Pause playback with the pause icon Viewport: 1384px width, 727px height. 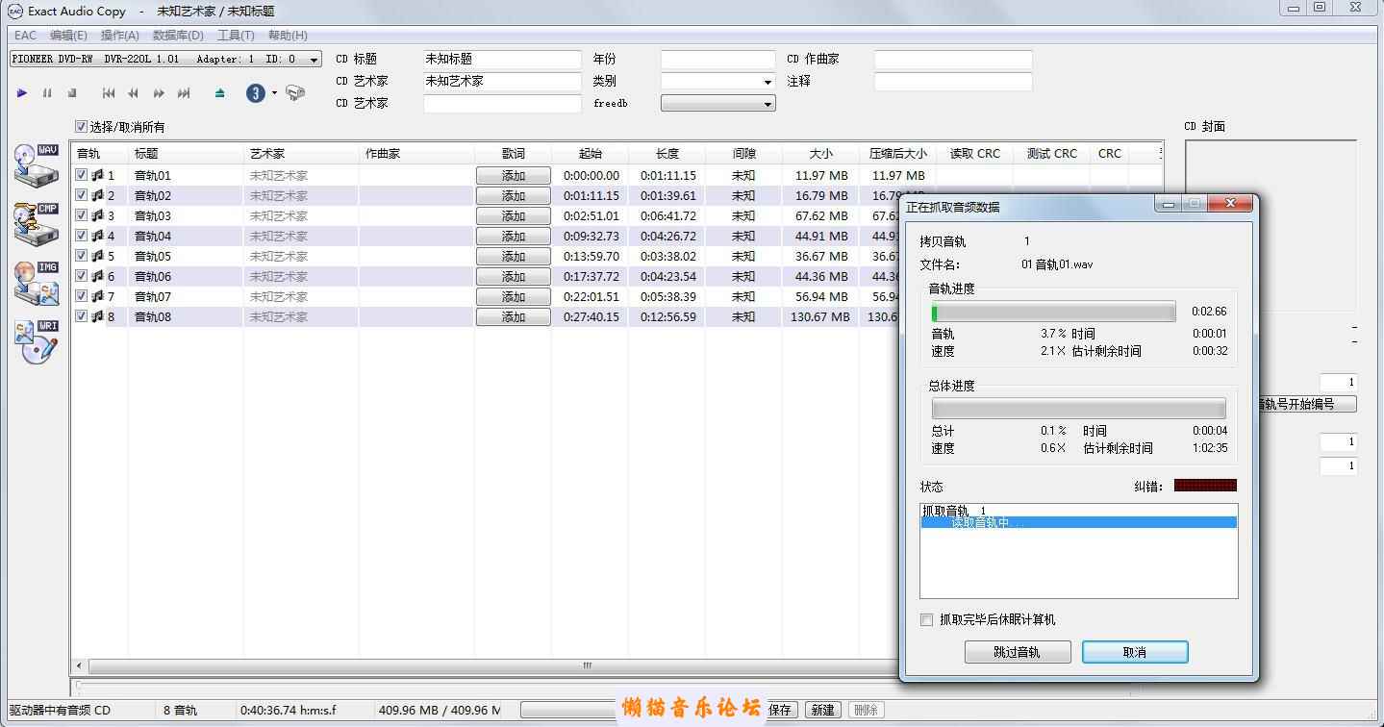pyautogui.click(x=47, y=93)
